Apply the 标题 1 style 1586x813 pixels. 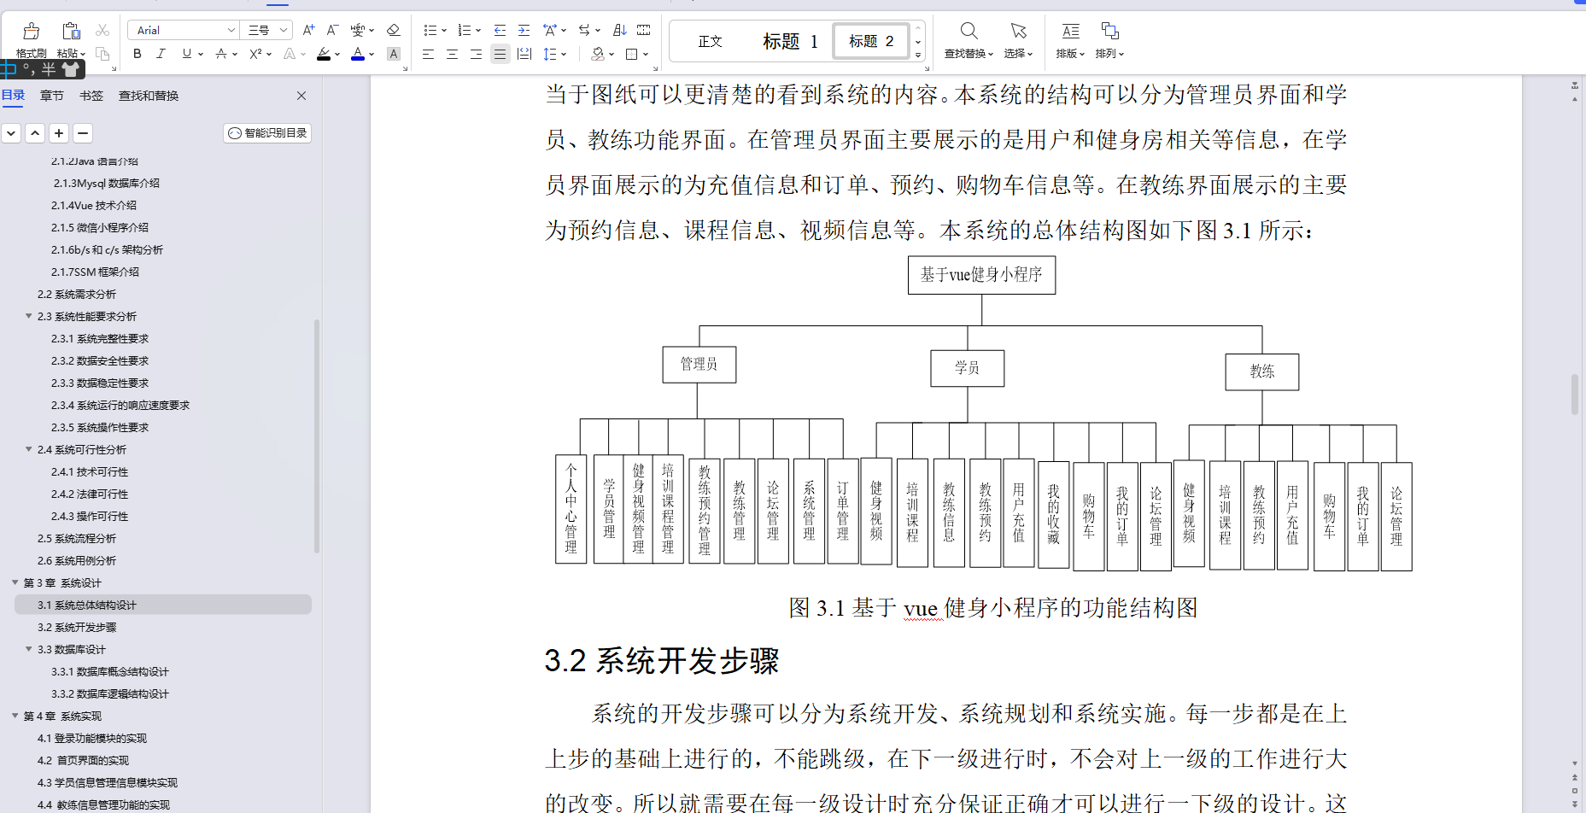tap(790, 41)
